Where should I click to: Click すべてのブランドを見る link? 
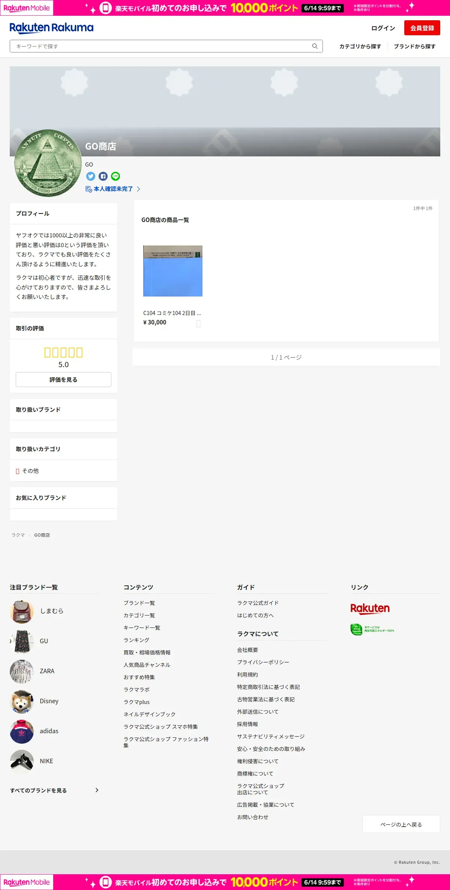coord(38,790)
